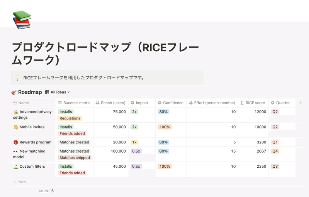Open the Quarter column header
This screenshot has height=197, width=309.
click(282, 103)
